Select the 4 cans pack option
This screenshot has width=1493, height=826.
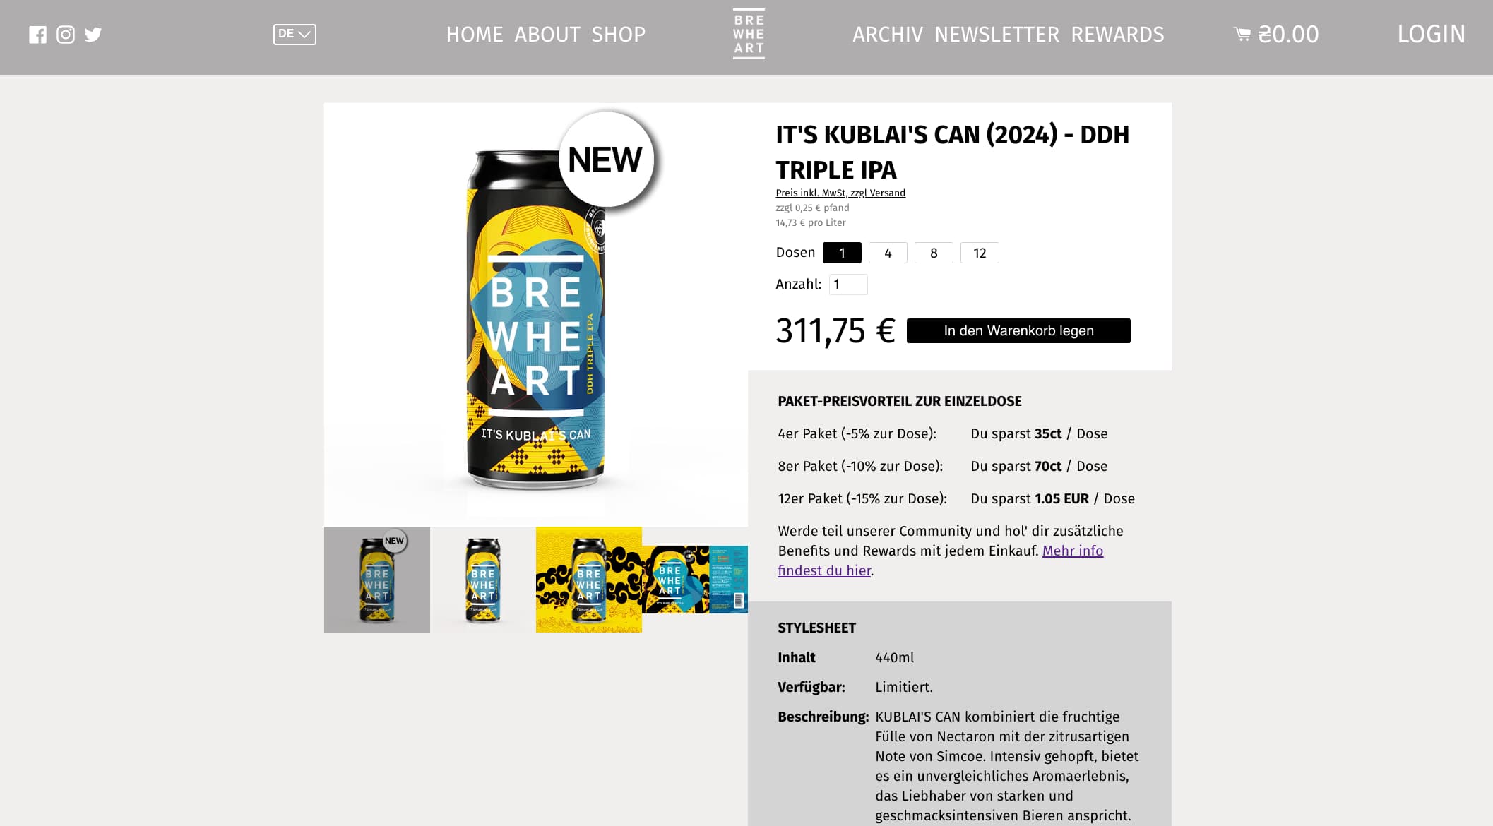click(888, 253)
